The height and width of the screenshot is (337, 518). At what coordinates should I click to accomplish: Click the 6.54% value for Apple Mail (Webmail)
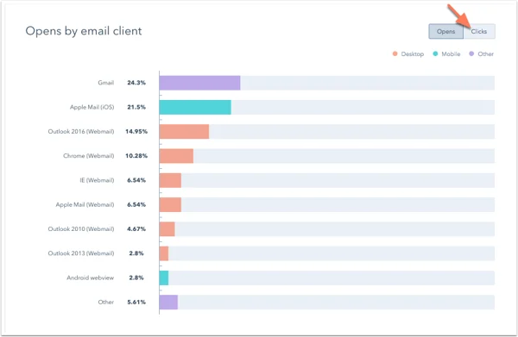click(x=136, y=205)
